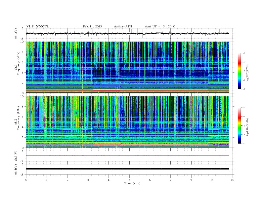Click the ch.4 waveform axis "-5" tick label
The width and height of the screenshot is (262, 202).
[x=22, y=175]
